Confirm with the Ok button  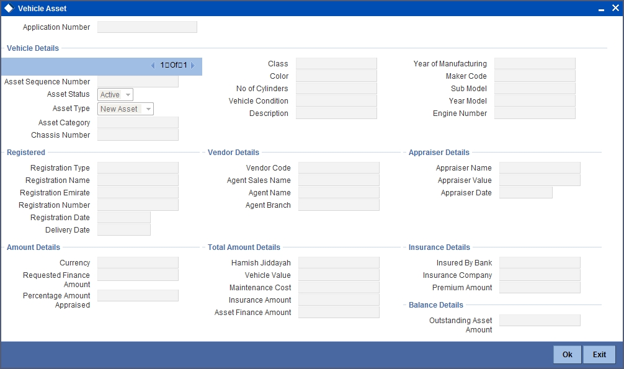(x=567, y=354)
